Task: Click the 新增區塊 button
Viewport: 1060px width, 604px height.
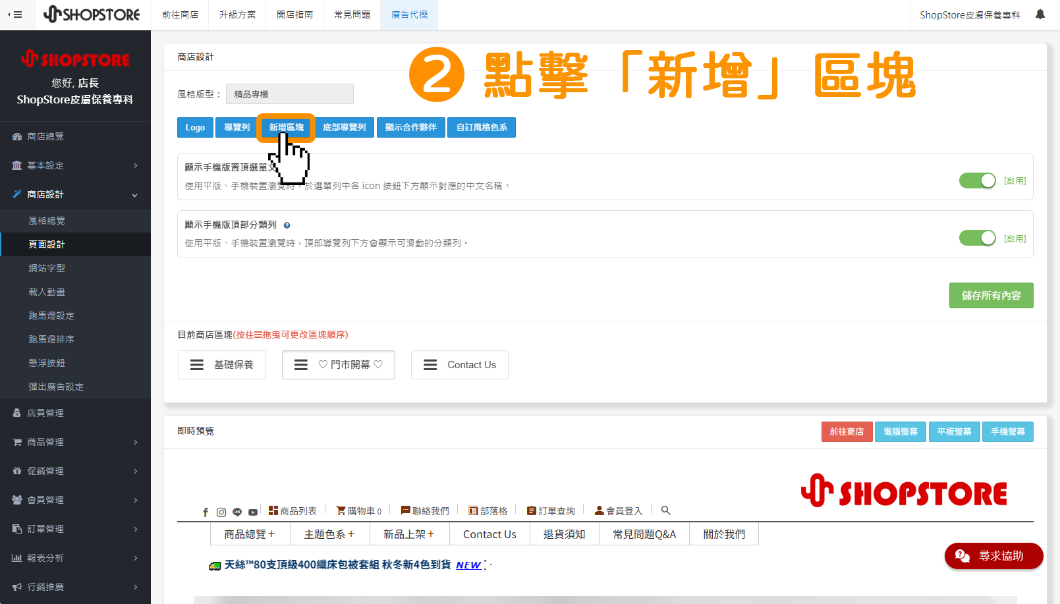Action: click(x=286, y=127)
